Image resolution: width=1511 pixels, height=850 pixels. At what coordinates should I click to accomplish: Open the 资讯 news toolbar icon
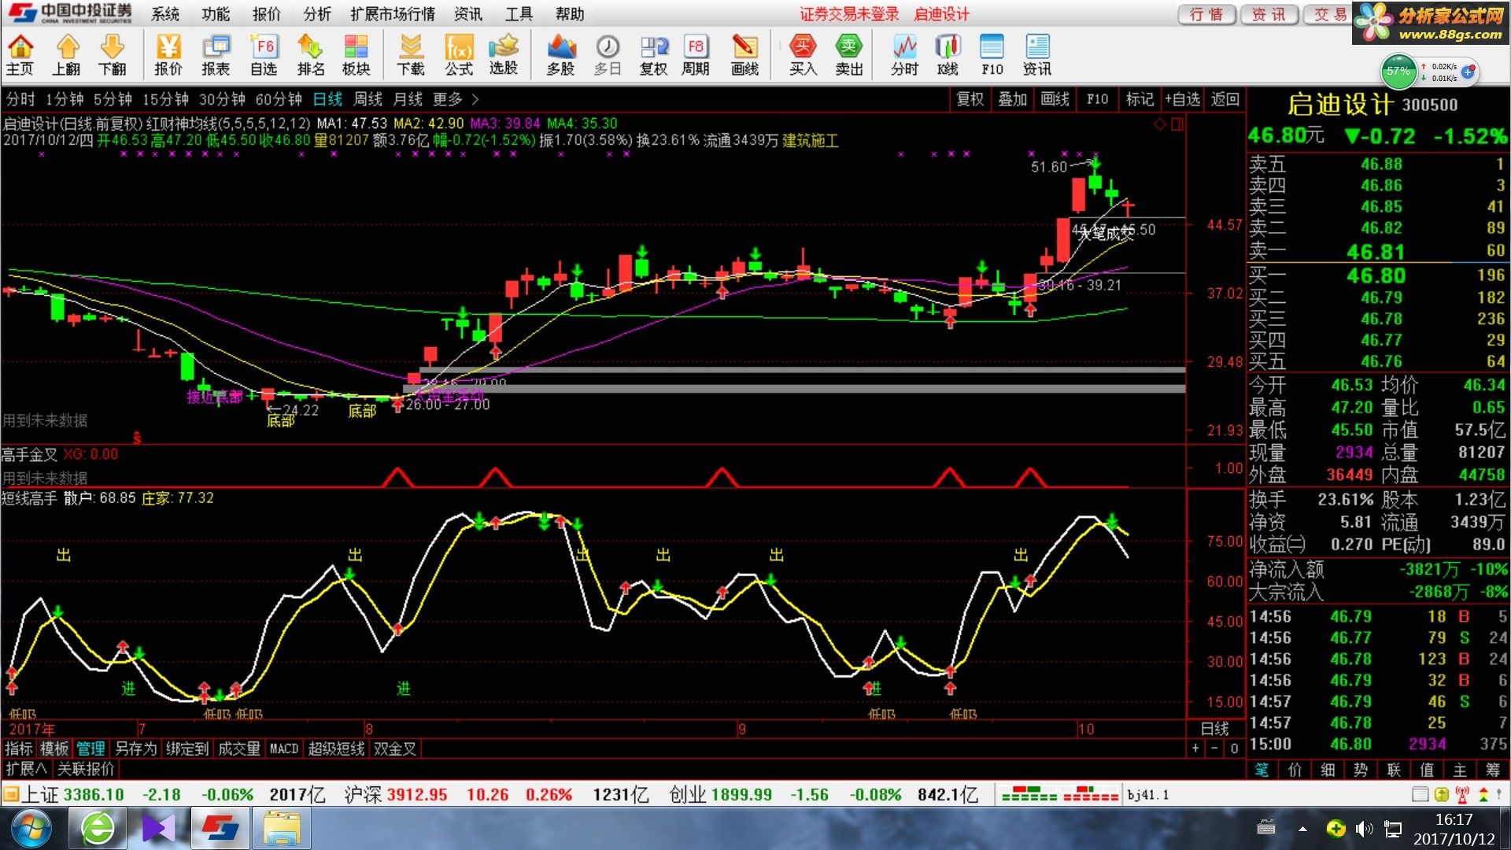[x=1037, y=55]
